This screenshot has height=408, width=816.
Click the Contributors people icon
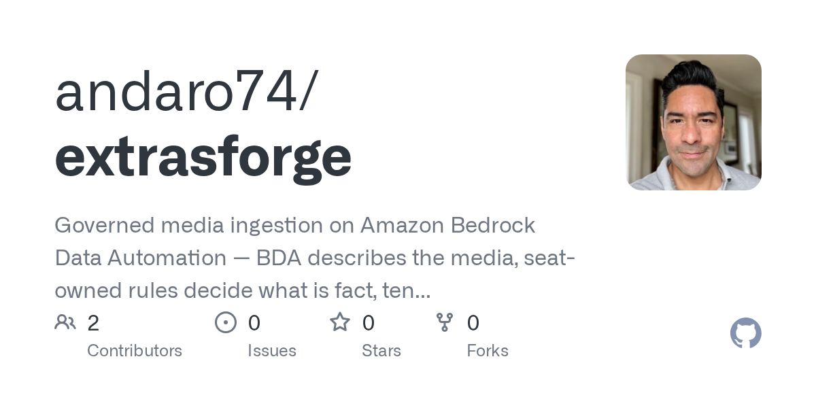pos(65,322)
